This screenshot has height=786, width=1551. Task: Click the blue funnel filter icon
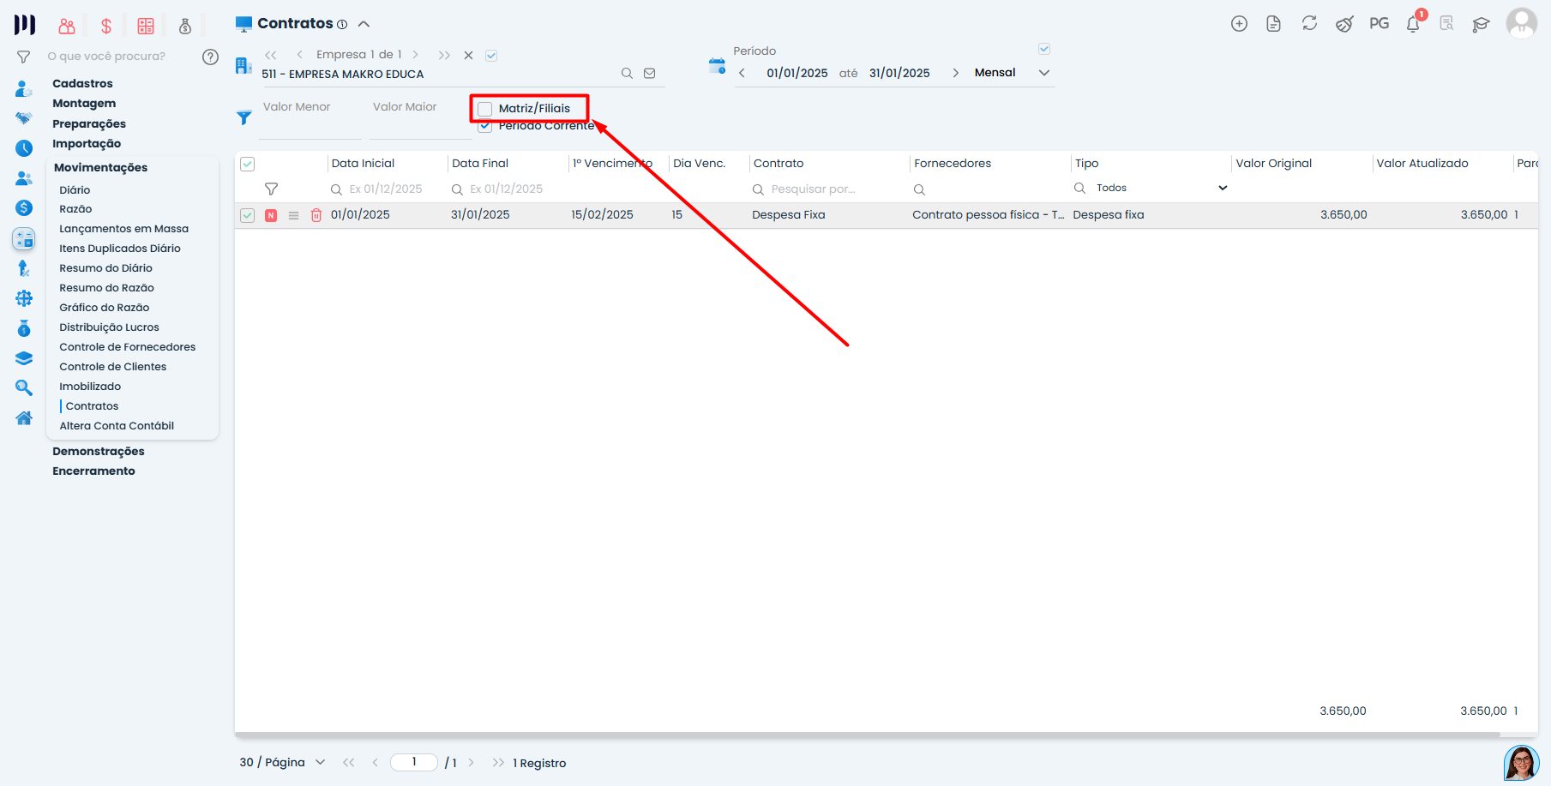pos(244,118)
